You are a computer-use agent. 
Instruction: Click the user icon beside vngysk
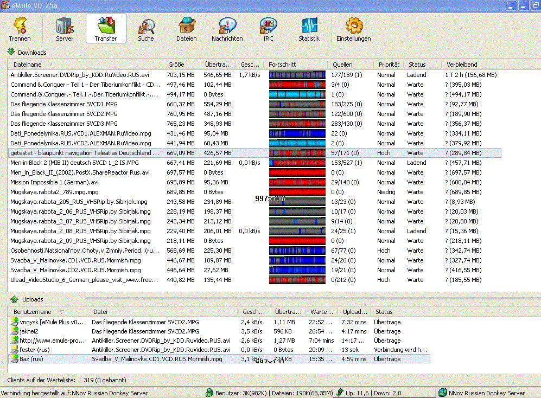pyautogui.click(x=15, y=322)
